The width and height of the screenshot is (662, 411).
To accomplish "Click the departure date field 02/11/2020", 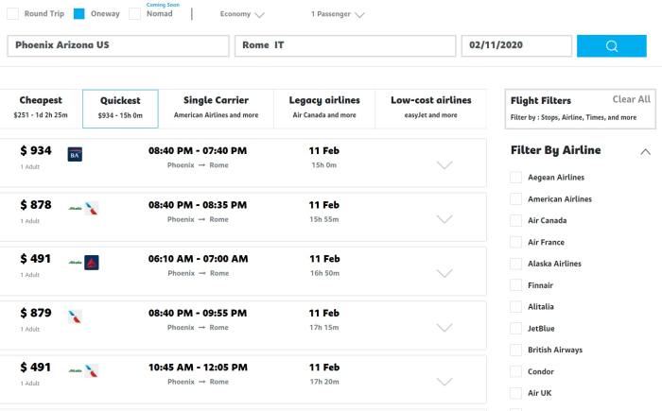I will [x=516, y=46].
